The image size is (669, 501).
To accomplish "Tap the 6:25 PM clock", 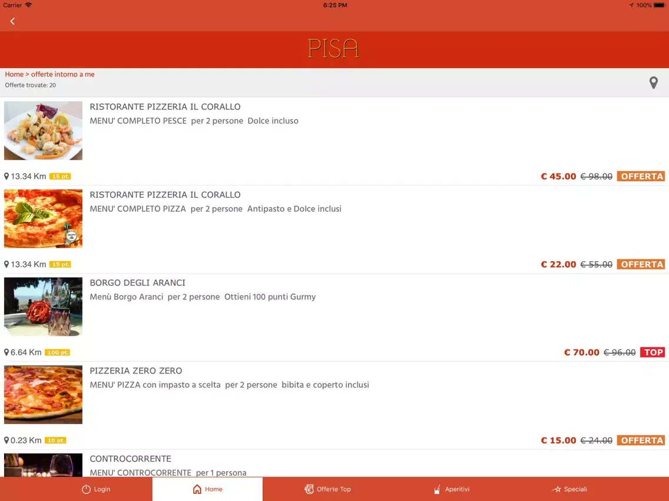I will pos(335,5).
